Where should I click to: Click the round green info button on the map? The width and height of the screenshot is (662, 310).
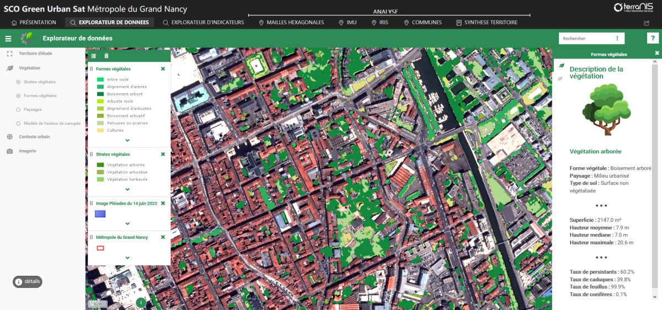pos(141,302)
